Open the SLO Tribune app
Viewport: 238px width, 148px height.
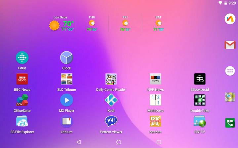click(x=67, y=79)
